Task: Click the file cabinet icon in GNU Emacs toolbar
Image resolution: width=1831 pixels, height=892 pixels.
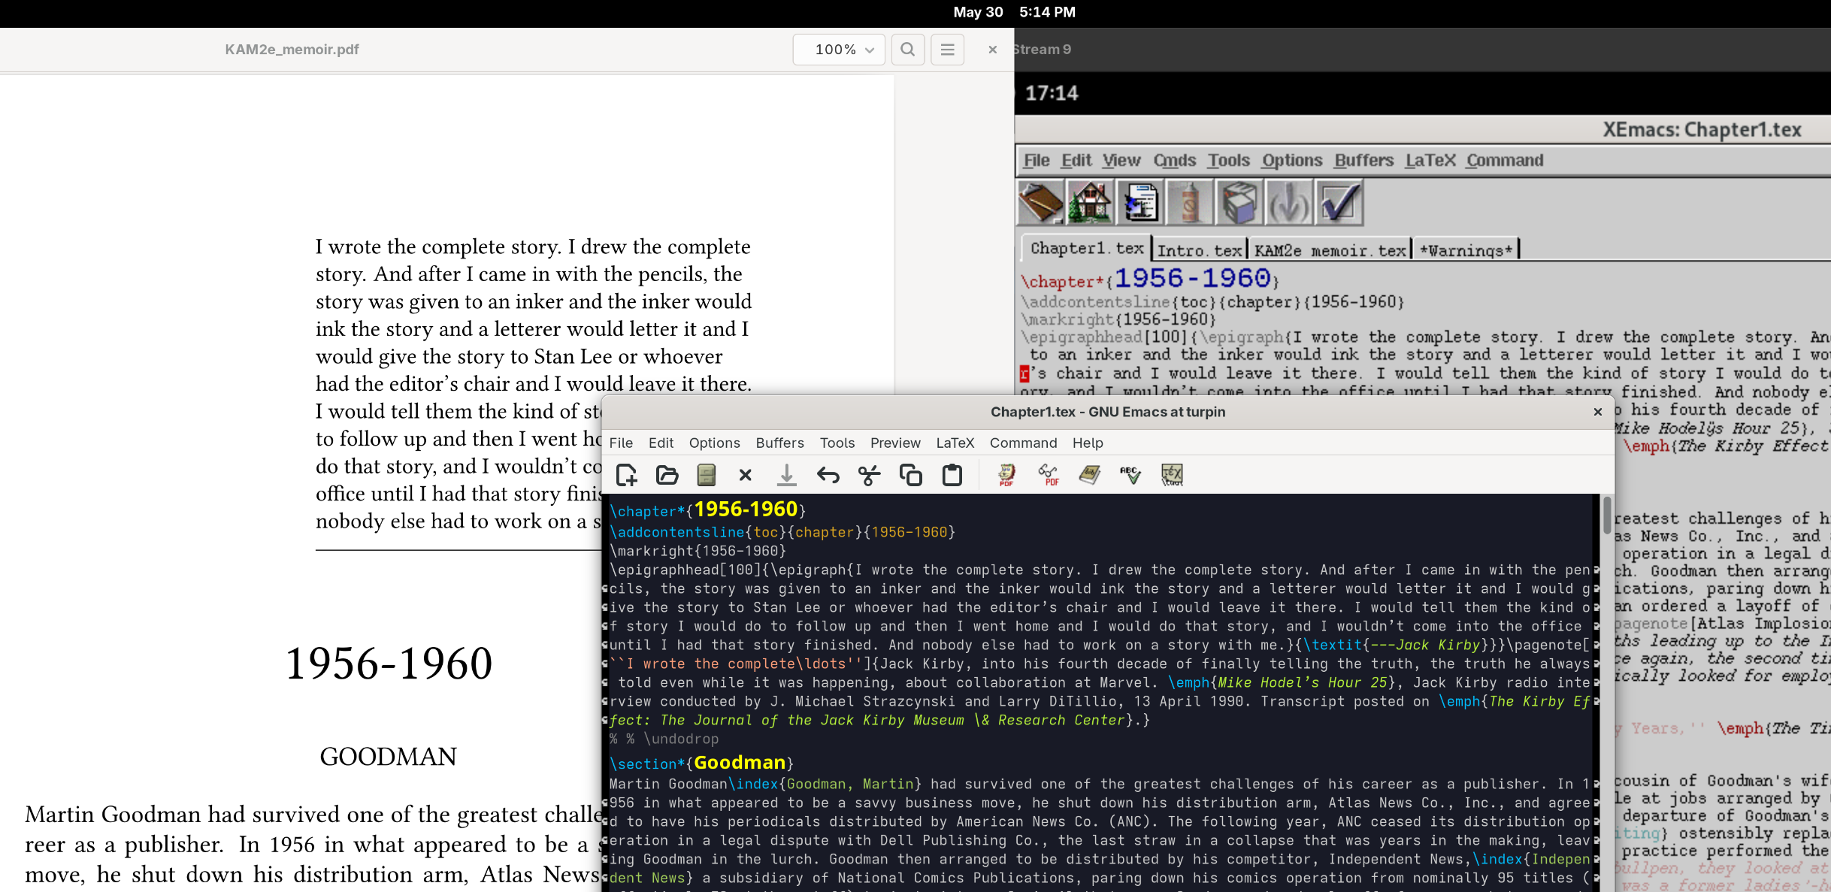Action: 706,475
